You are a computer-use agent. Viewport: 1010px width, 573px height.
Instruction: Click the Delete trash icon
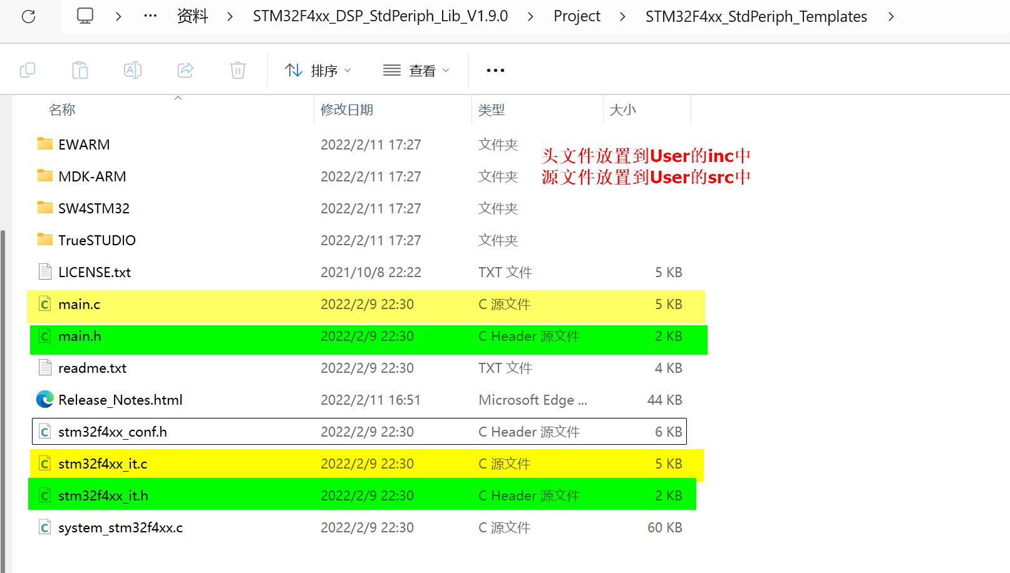click(x=238, y=70)
